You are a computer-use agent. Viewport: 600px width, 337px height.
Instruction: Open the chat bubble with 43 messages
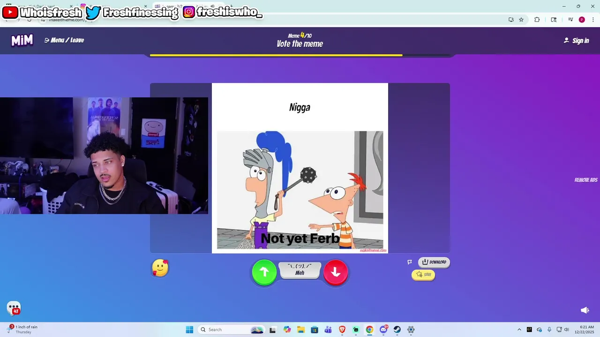(14, 308)
